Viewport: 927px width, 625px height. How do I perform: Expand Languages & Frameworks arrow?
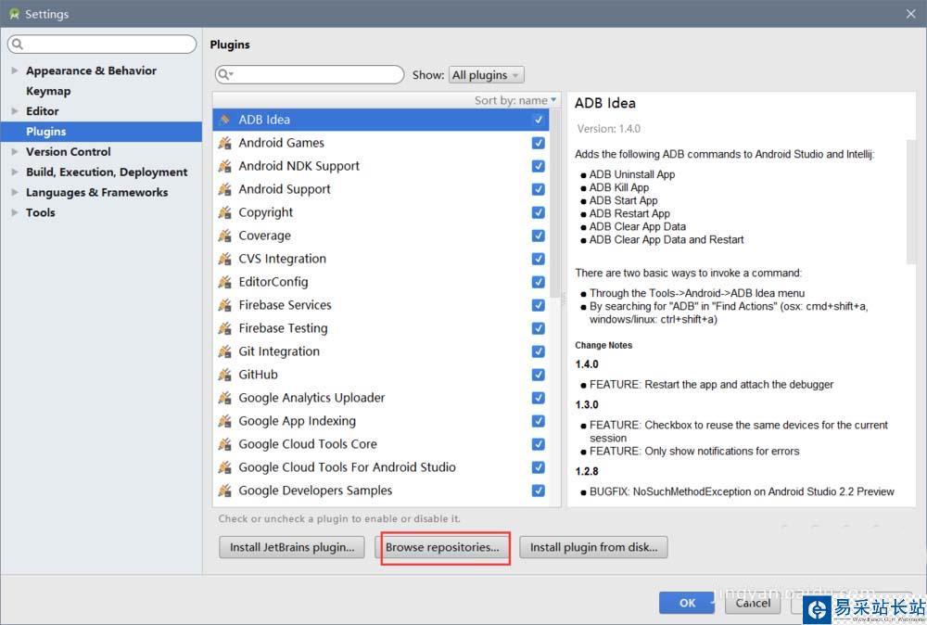[15, 192]
